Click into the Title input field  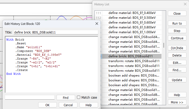pos(56,32)
